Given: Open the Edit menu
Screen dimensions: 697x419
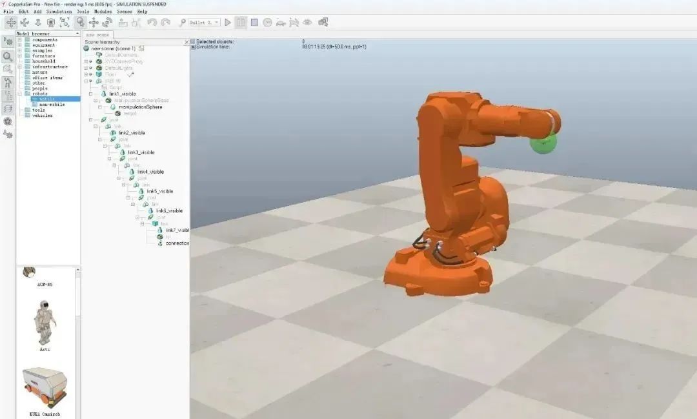Looking at the screenshot, I should tap(24, 12).
